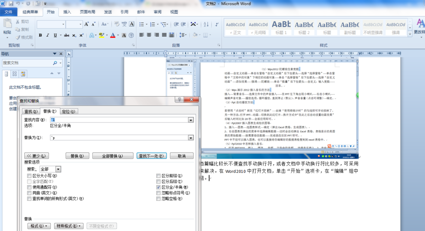Click the Paste icon
Screen dimensions: 425x231
click(7, 24)
